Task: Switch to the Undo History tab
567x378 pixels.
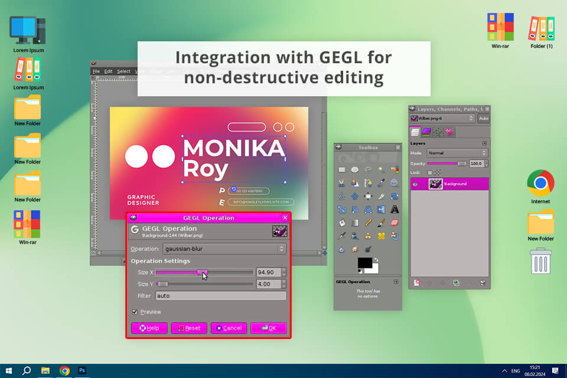Action: 449,132
